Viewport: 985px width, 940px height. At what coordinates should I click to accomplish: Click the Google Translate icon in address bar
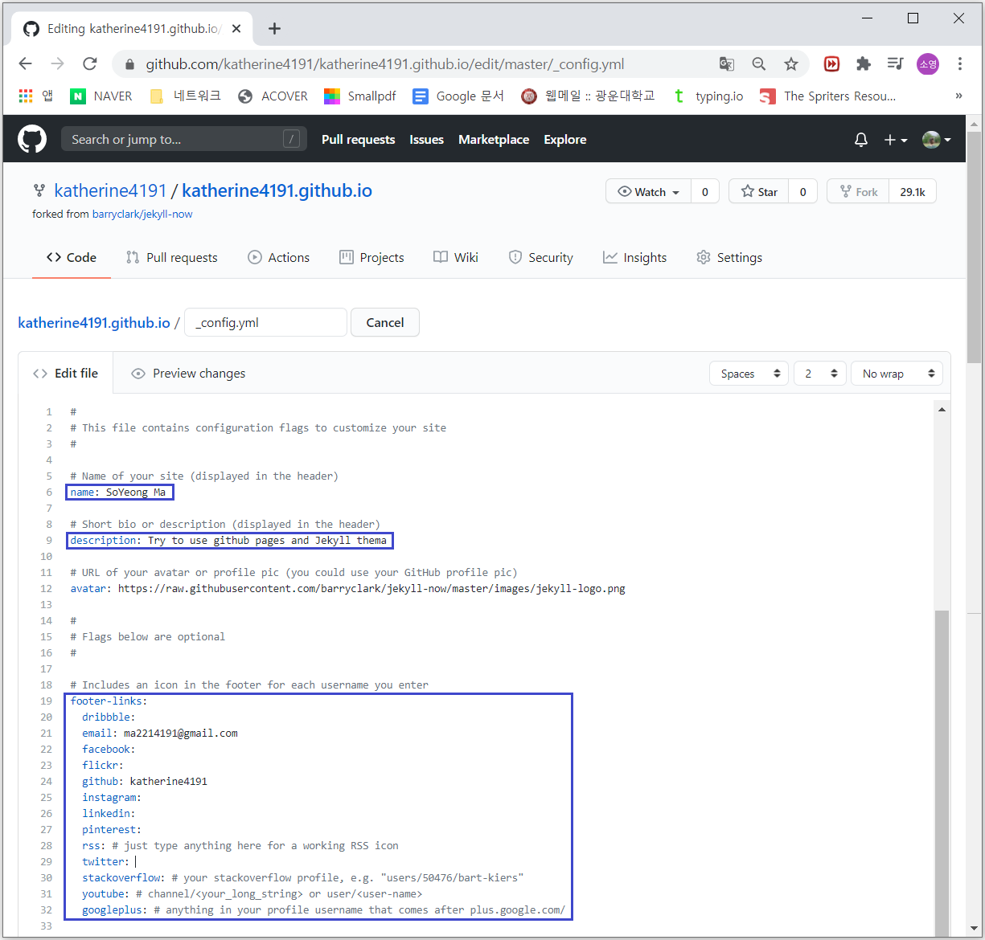[x=727, y=63]
